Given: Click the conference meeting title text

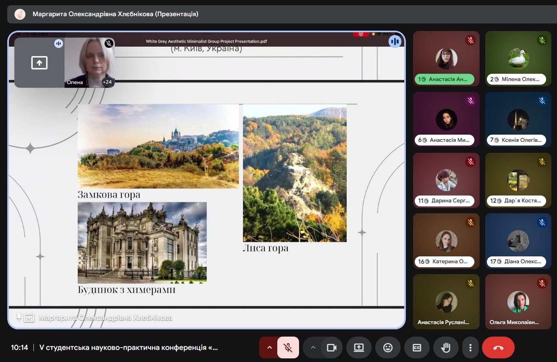Looking at the screenshot, I should click(129, 347).
